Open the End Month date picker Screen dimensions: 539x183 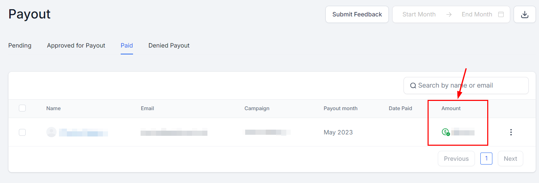(x=477, y=14)
